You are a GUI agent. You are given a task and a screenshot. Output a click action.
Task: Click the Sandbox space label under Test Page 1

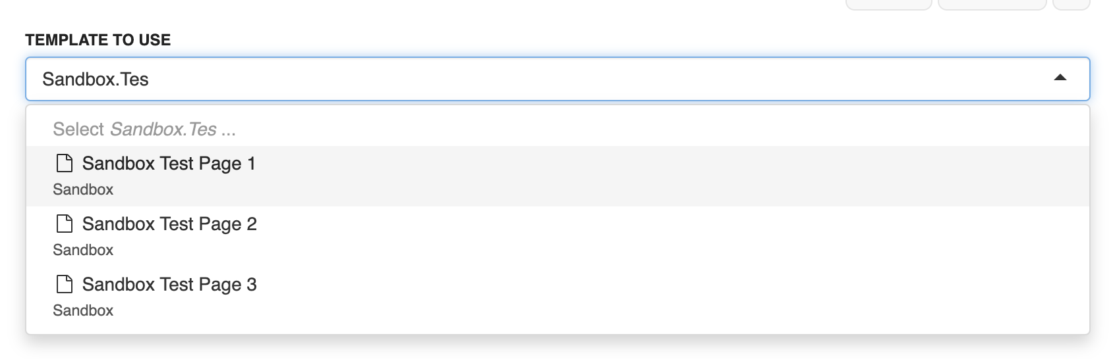[83, 189]
